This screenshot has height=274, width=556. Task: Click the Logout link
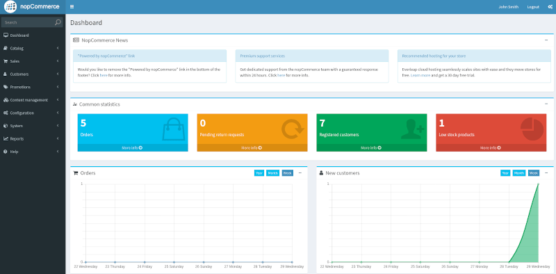coord(533,7)
